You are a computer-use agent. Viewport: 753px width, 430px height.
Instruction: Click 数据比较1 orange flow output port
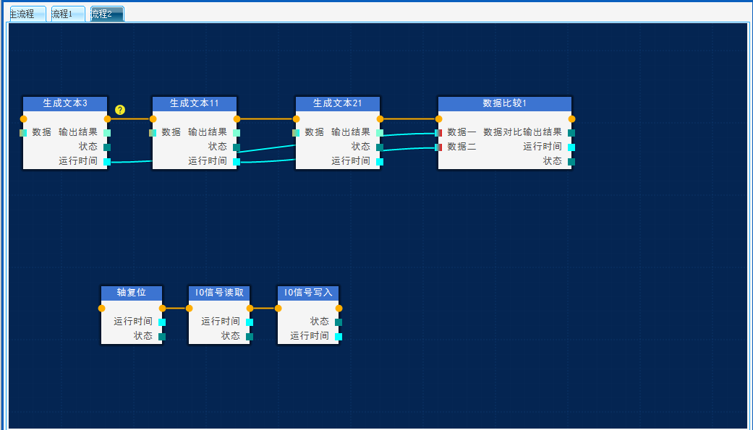coord(571,119)
